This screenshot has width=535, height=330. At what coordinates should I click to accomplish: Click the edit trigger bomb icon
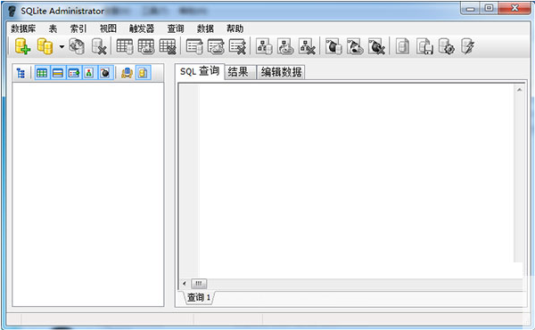click(355, 46)
